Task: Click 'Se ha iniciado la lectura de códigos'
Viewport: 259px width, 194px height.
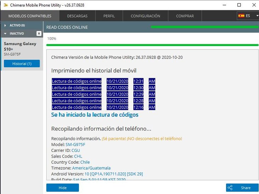Action: [x=94, y=115]
